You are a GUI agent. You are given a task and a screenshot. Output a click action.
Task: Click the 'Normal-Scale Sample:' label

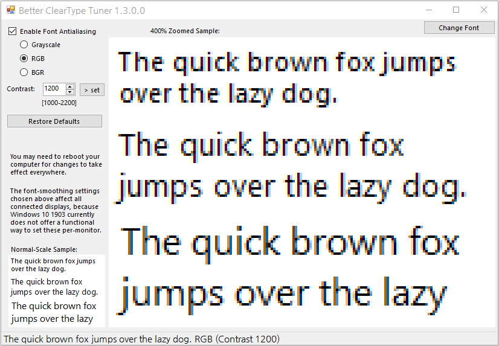point(44,249)
